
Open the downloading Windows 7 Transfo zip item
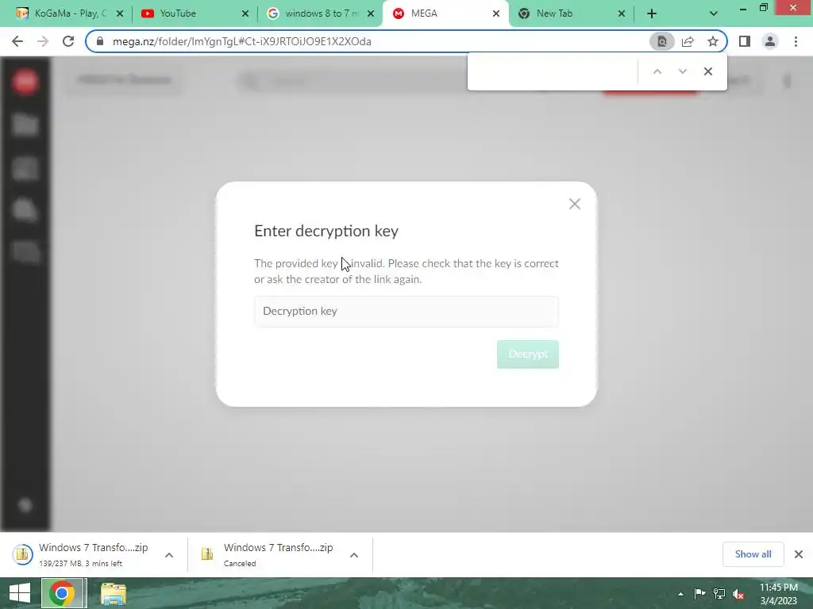tap(83, 554)
